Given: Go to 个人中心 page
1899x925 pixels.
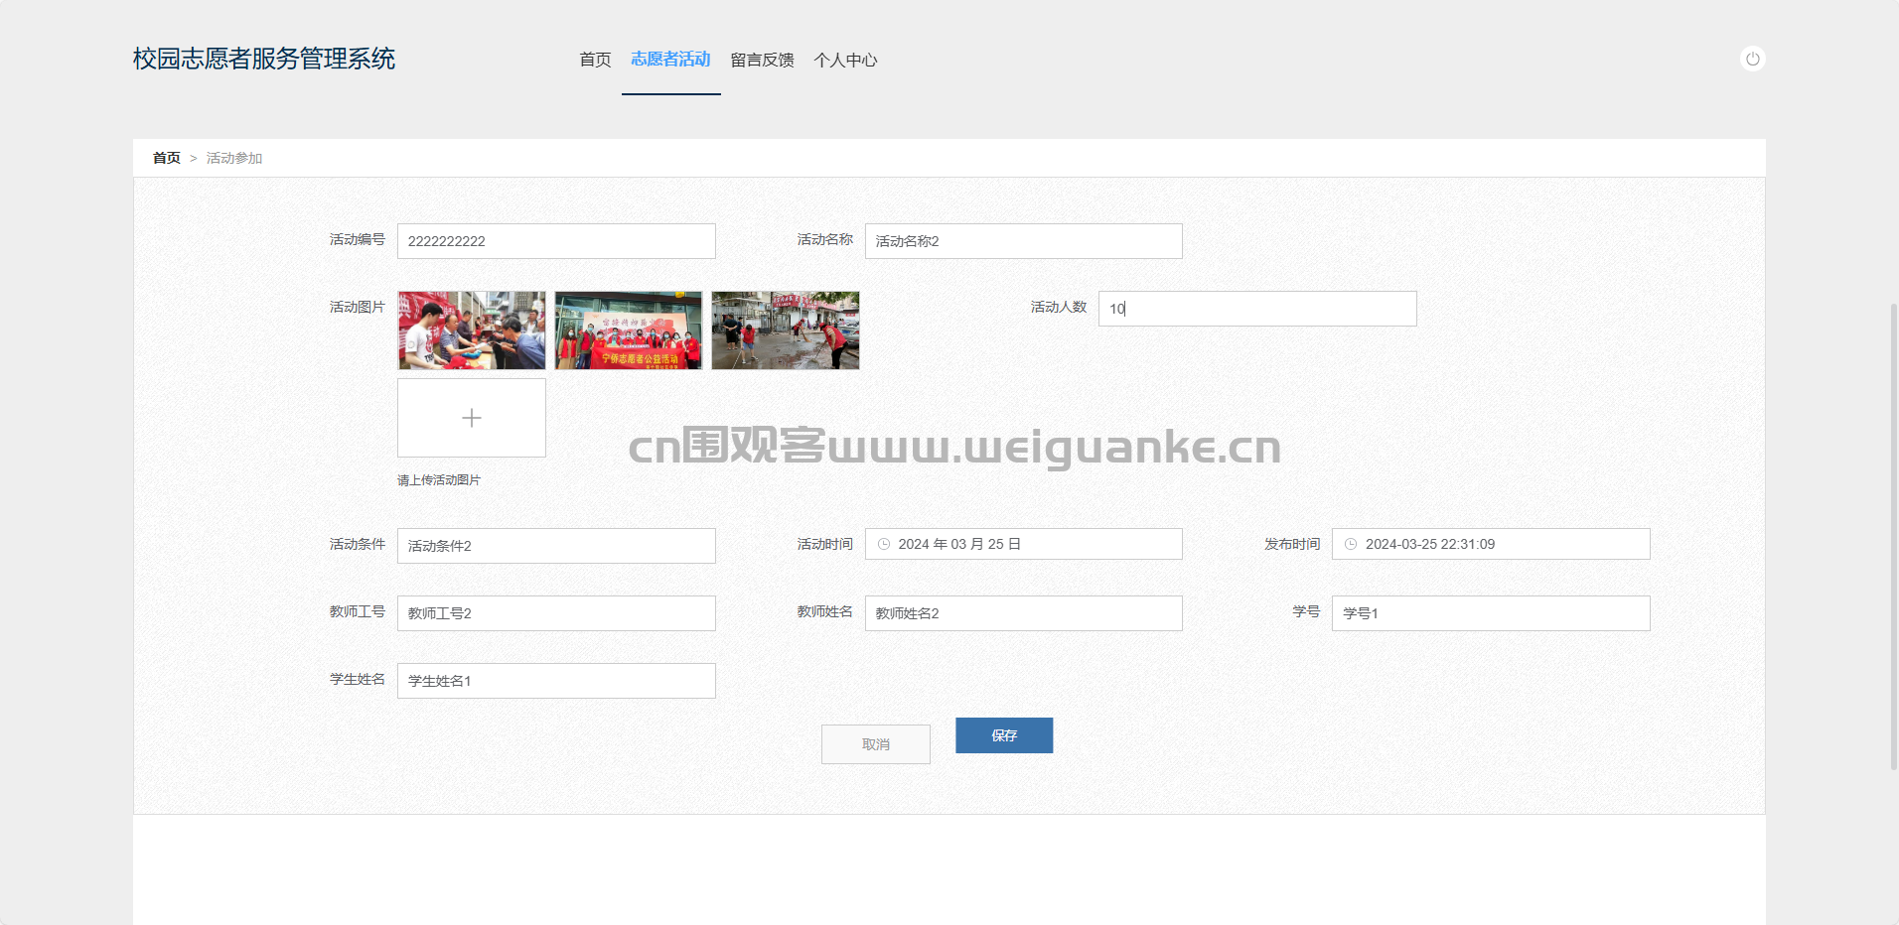Looking at the screenshot, I should [x=845, y=60].
